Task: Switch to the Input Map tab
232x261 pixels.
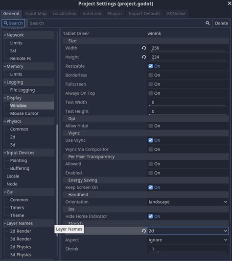Action: 36,13
